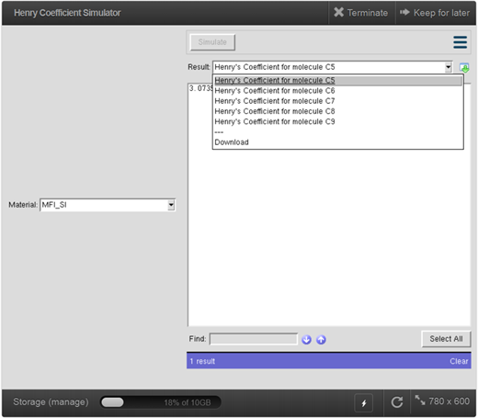Find next with the down arrow icon
Viewport: 478px width, 418px height.
pyautogui.click(x=306, y=340)
